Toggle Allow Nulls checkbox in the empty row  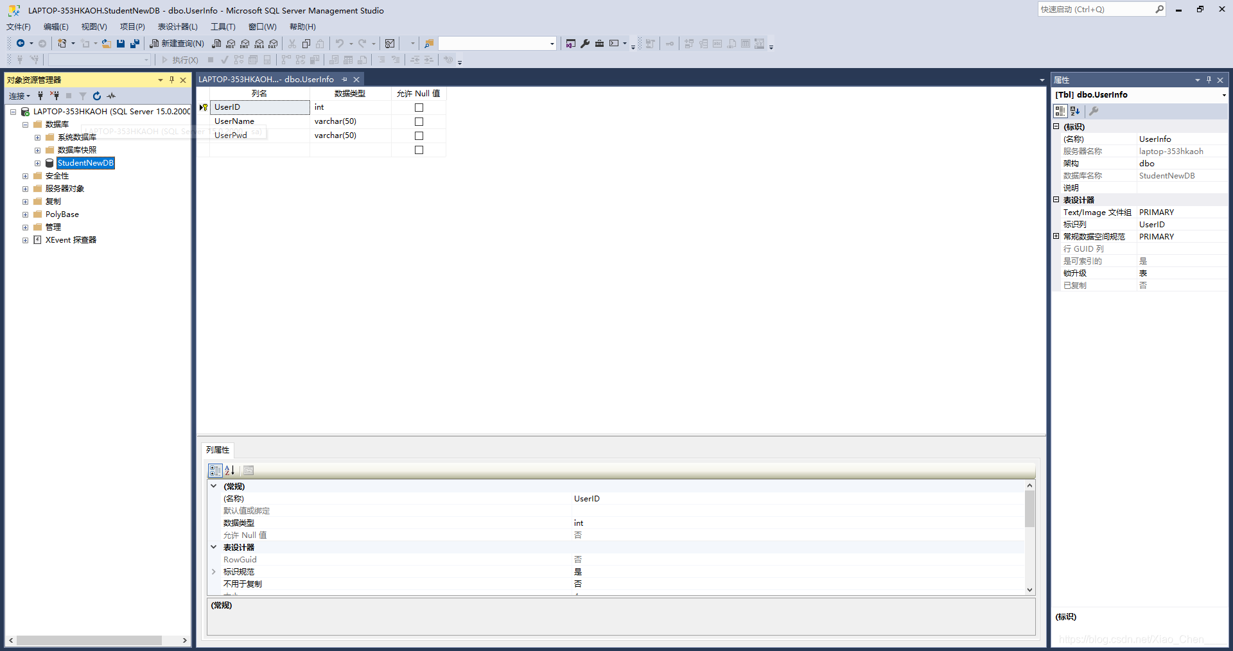coord(419,150)
